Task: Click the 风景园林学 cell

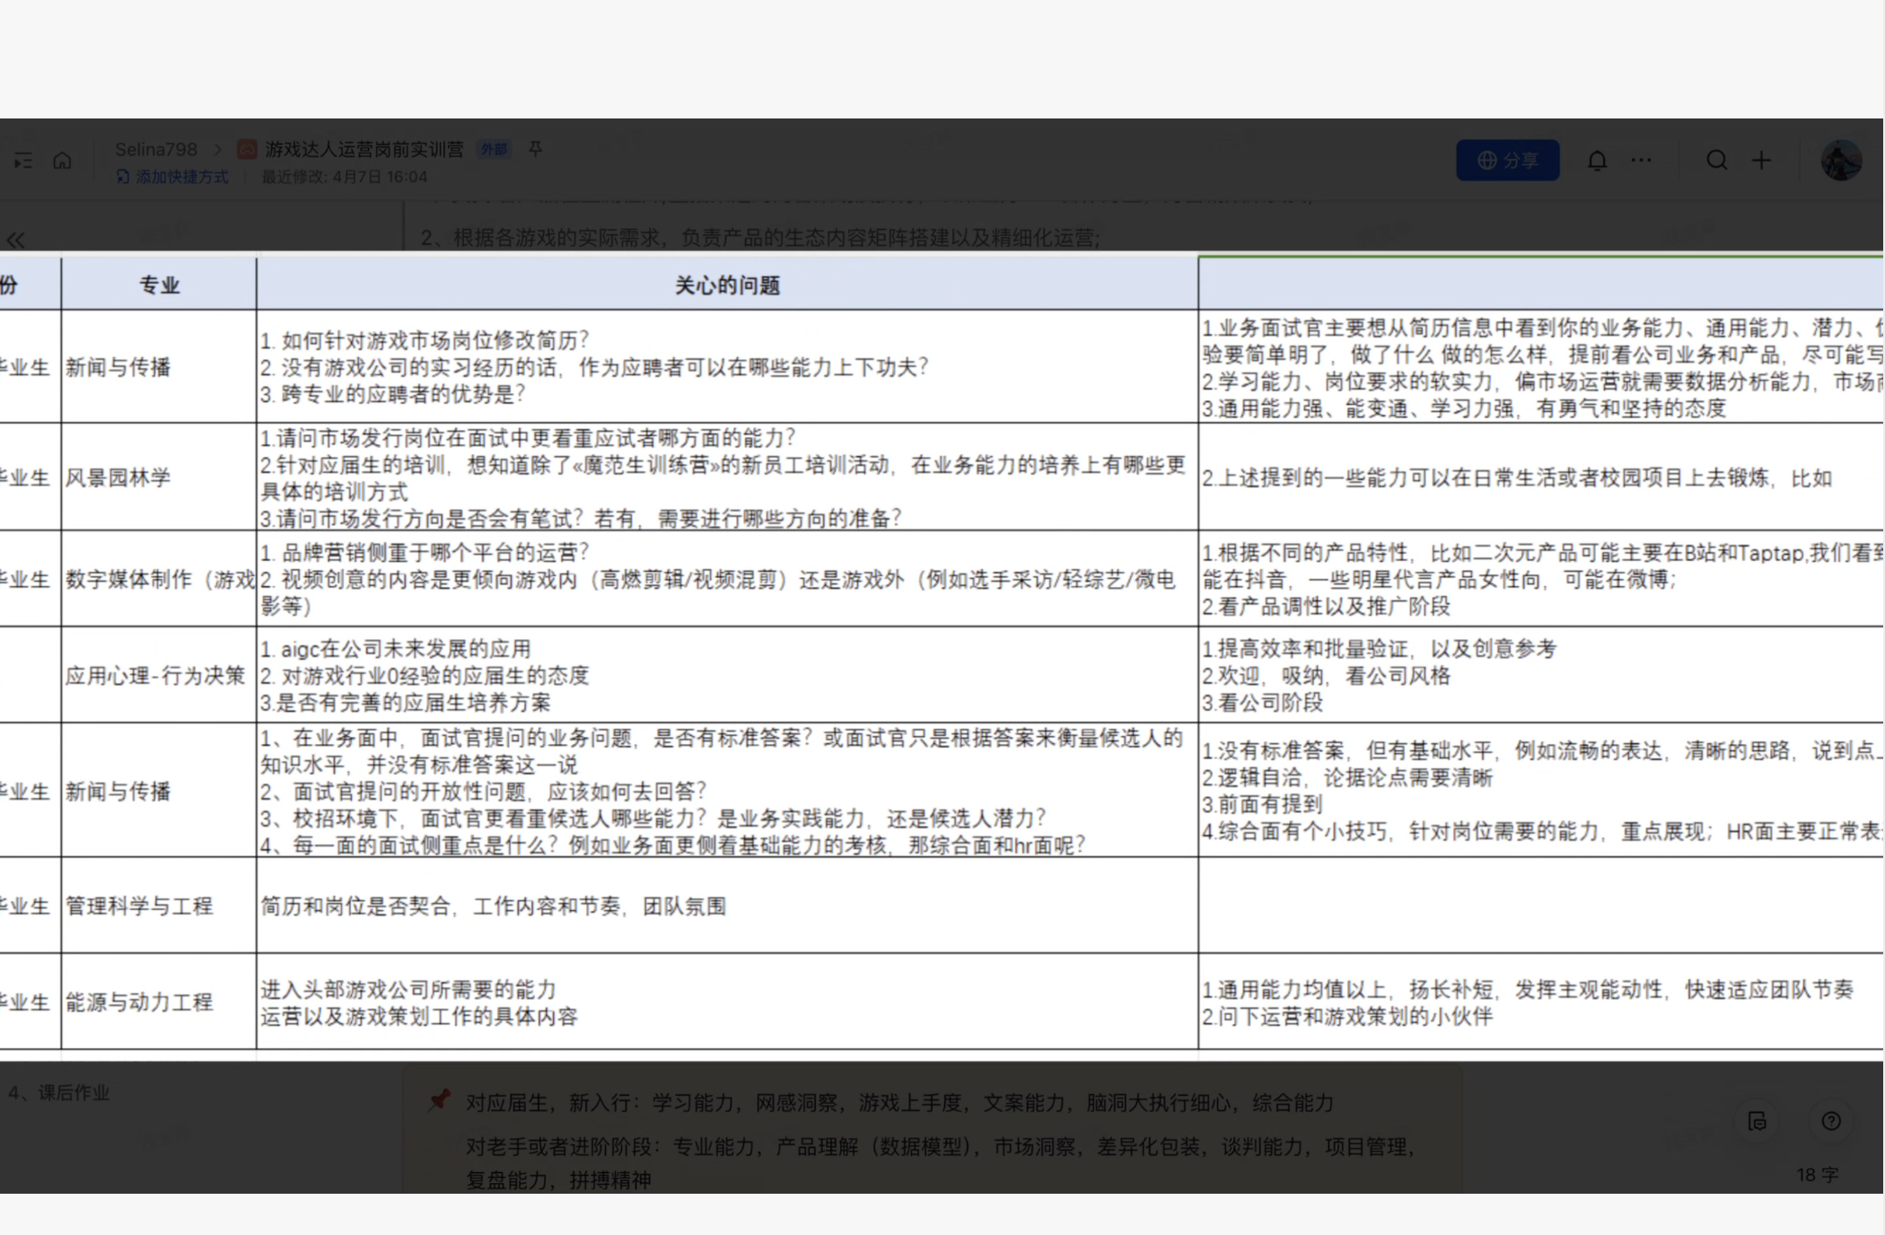Action: [118, 477]
